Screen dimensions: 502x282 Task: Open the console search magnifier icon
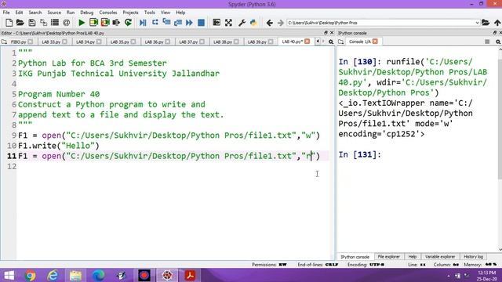click(x=498, y=42)
